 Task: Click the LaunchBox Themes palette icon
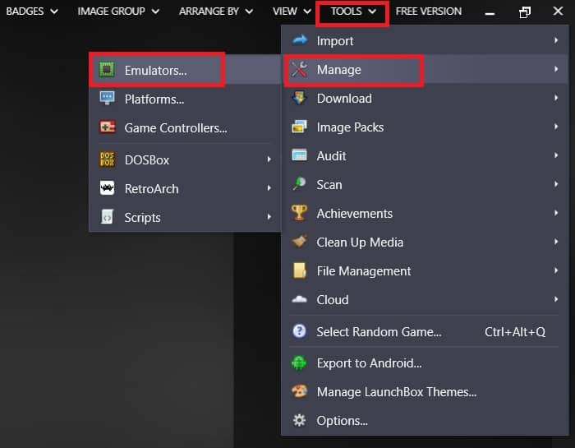coord(299,391)
